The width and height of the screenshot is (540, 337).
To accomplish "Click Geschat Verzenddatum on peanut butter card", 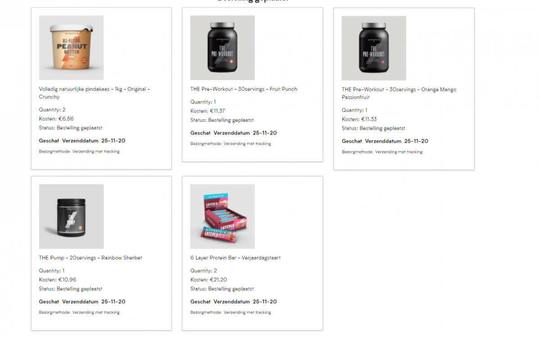I will pyautogui.click(x=82, y=141).
